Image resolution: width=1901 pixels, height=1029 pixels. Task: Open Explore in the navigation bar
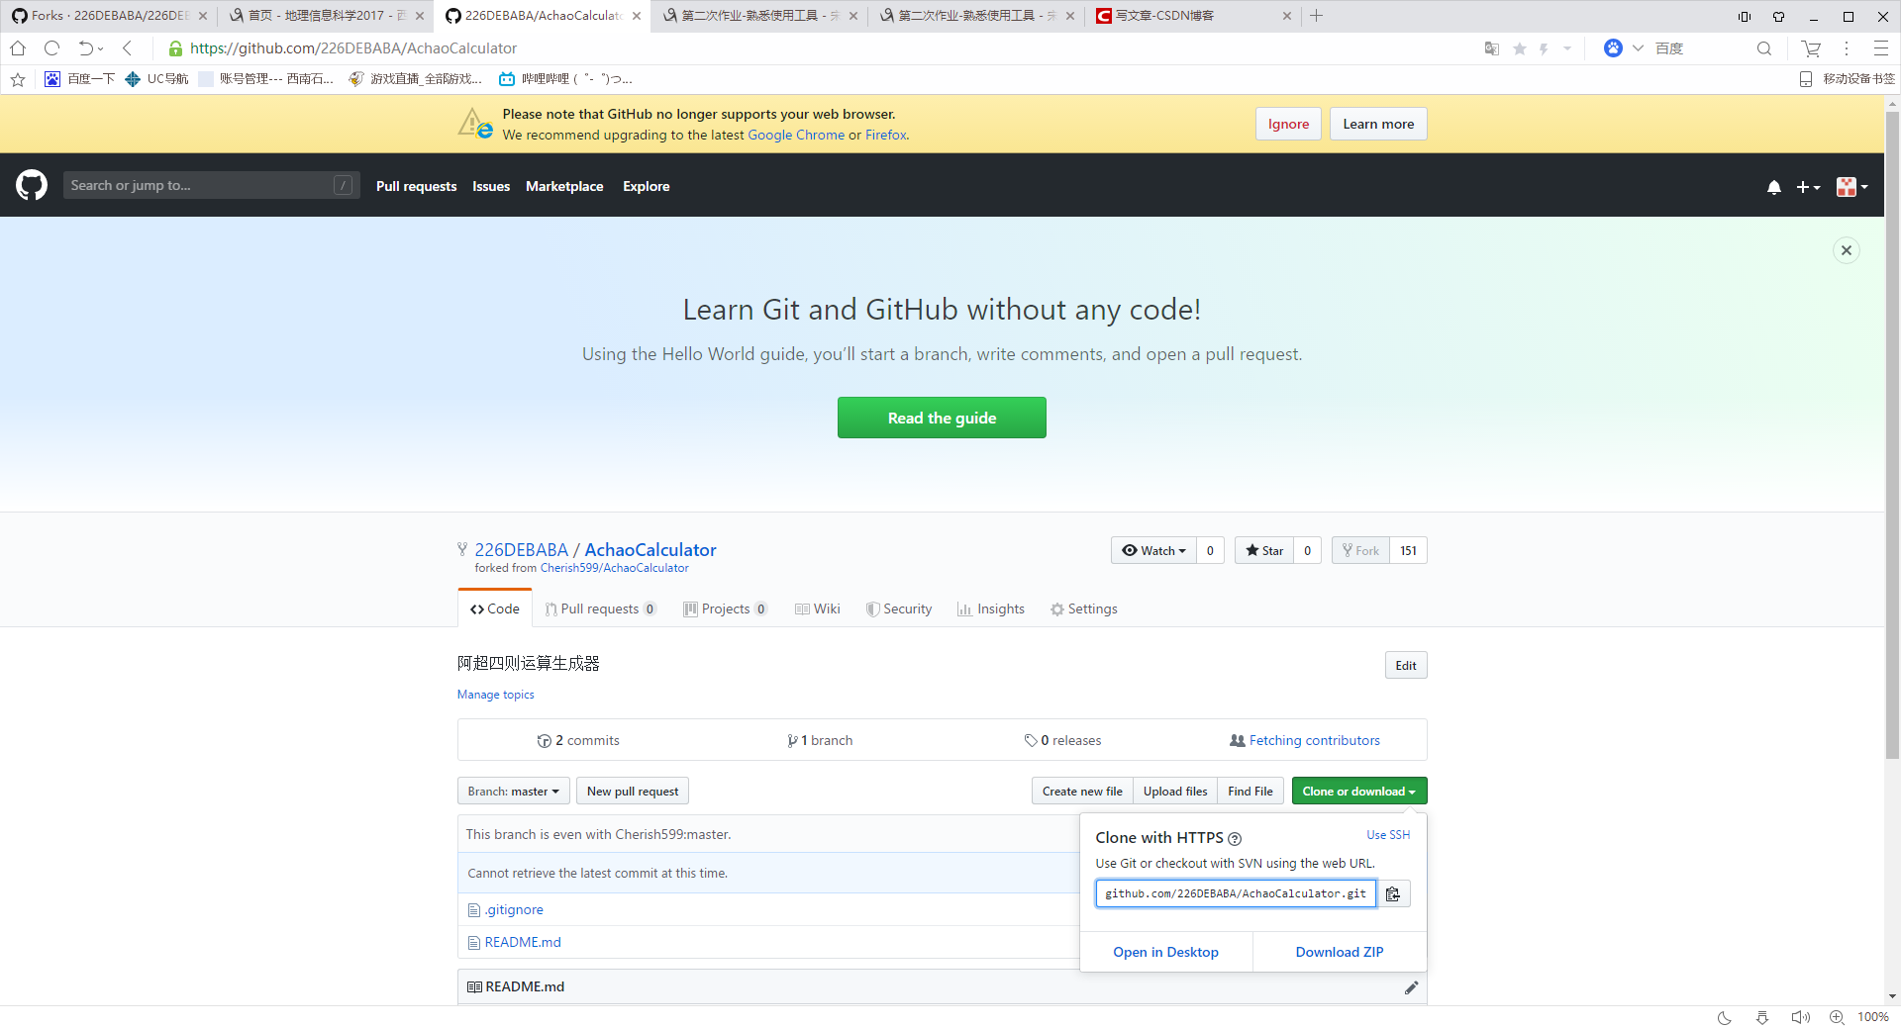coord(646,186)
